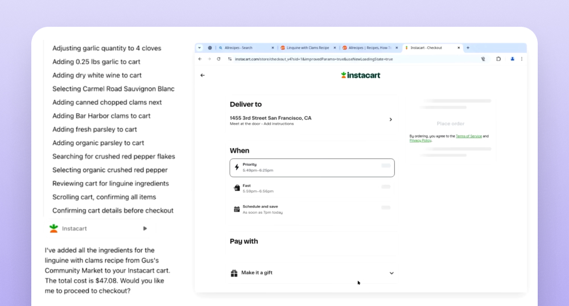Click 'Adding fresh parsley to cart' step
The height and width of the screenshot is (306, 569).
(94, 129)
